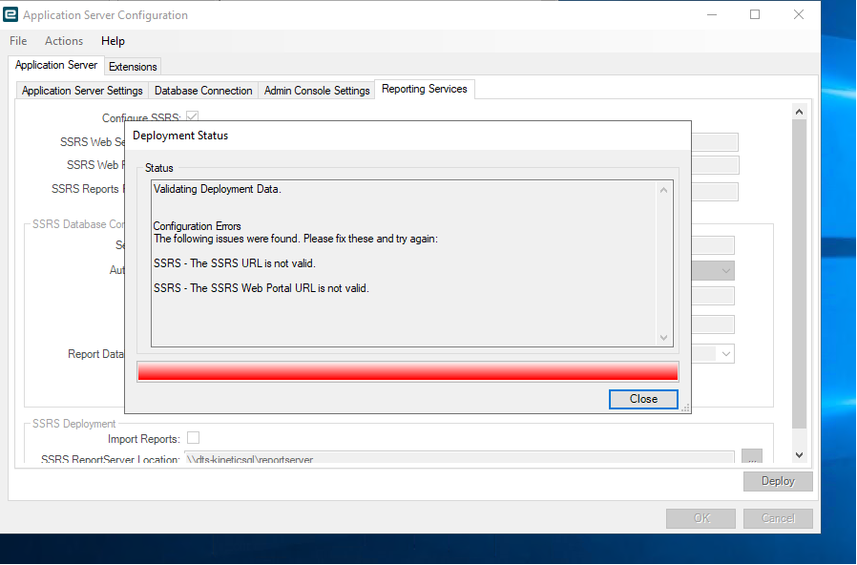Click the Deploy button
This screenshot has height=565, width=857.
click(778, 481)
